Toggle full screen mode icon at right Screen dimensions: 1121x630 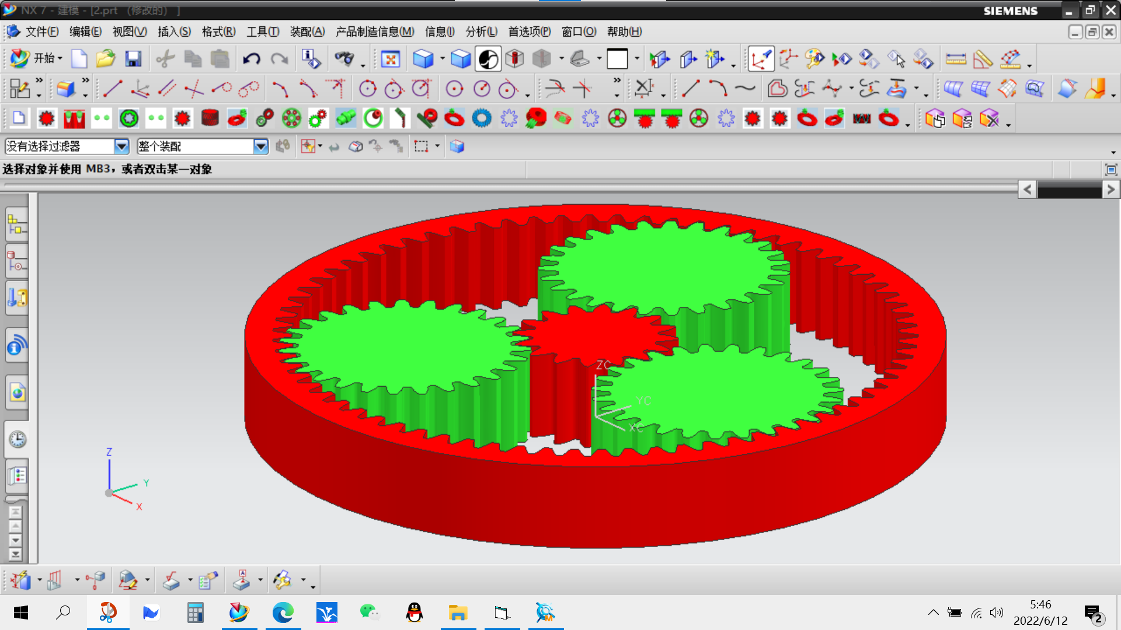pyautogui.click(x=1110, y=170)
